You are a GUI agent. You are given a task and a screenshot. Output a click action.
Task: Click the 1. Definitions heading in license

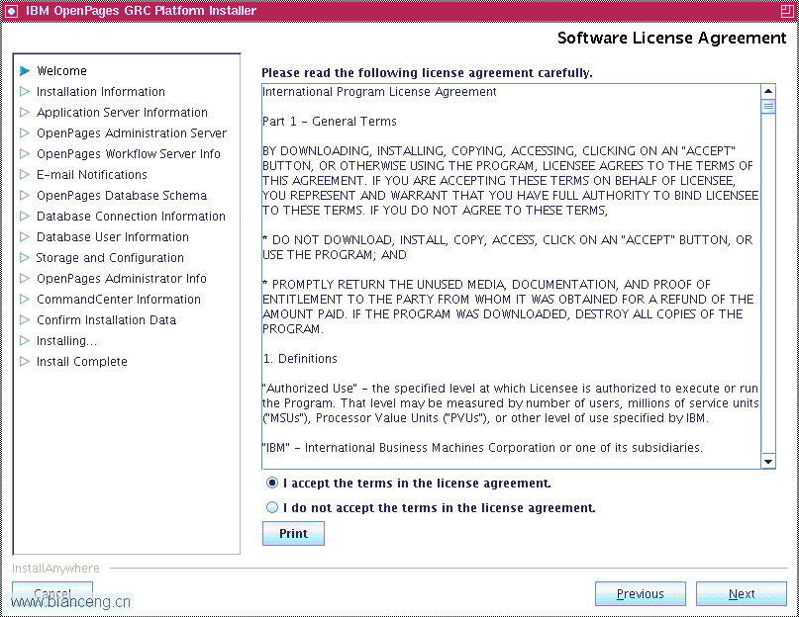tap(300, 358)
